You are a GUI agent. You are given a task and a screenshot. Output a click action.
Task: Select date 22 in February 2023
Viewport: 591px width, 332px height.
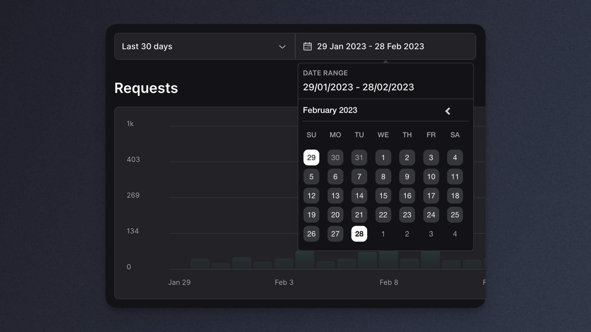tap(383, 215)
